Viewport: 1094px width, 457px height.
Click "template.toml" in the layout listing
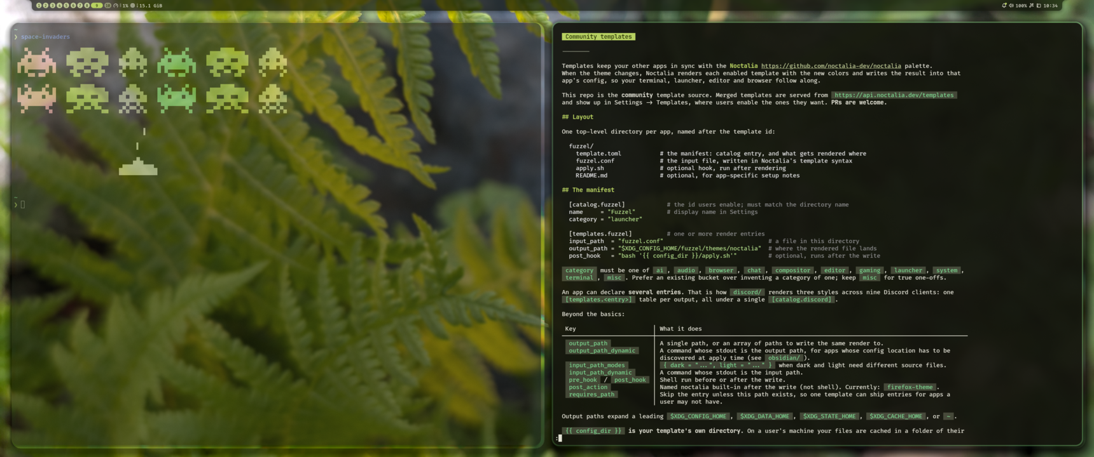pos(599,154)
